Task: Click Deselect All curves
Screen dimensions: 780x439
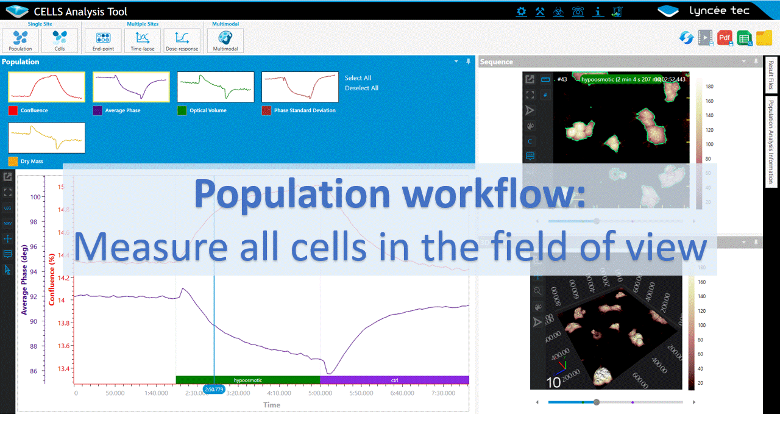Action: [361, 88]
